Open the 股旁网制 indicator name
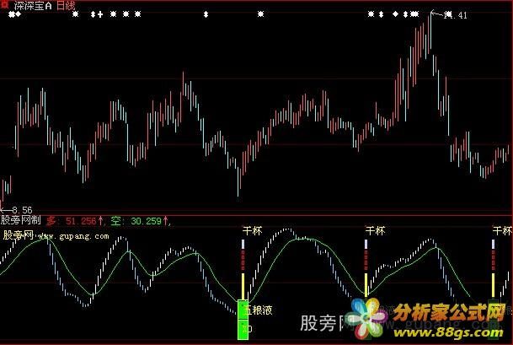 tap(20, 220)
